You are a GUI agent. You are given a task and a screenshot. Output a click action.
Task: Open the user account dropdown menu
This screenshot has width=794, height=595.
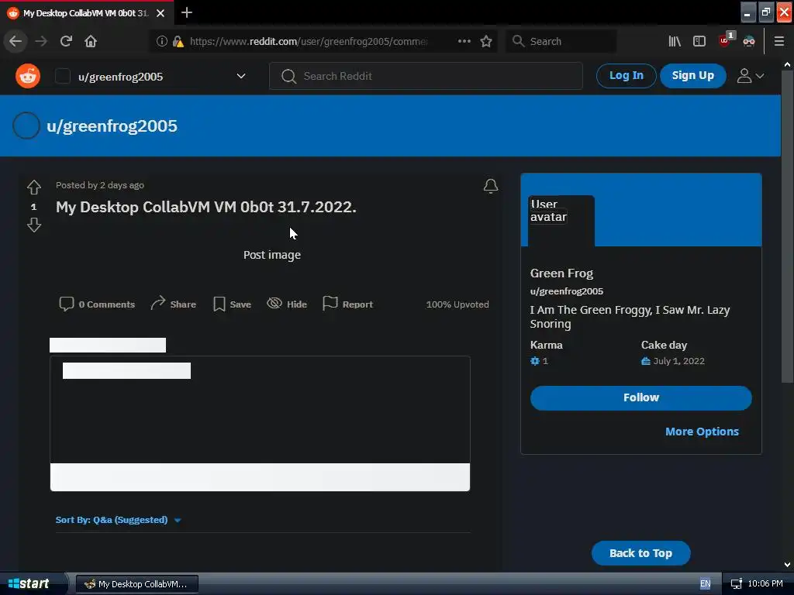pyautogui.click(x=750, y=76)
